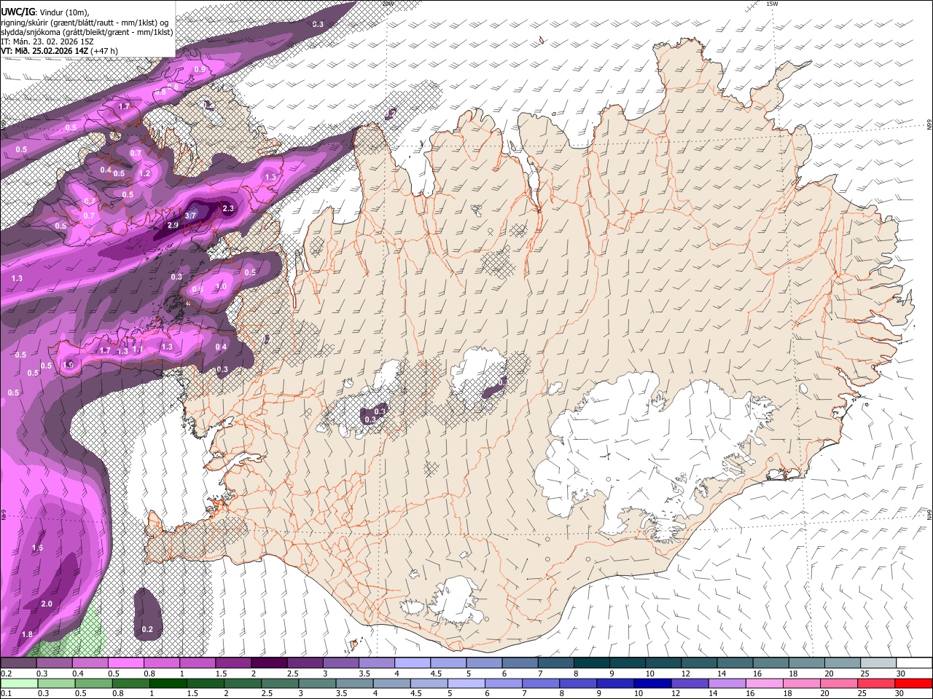Select the medium green swatch labeled 0.8 in rain legend
933x699 pixels.
pyautogui.click(x=130, y=683)
